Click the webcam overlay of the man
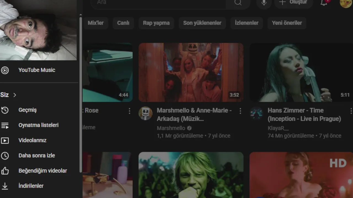353x198 pixels. (38, 30)
